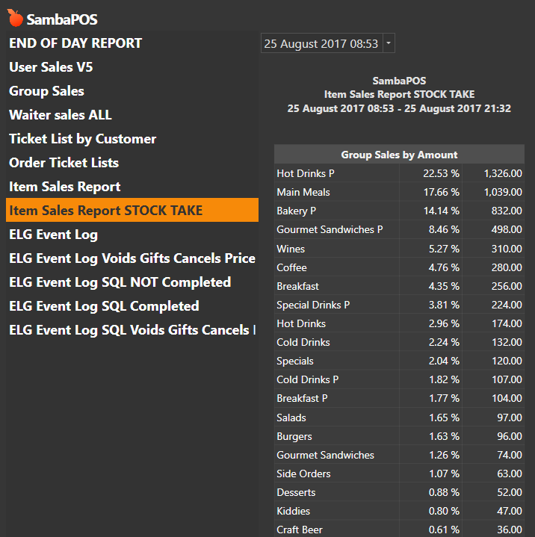The height and width of the screenshot is (537, 535).
Task: Open the date selector dropdown arrow
Action: (389, 43)
